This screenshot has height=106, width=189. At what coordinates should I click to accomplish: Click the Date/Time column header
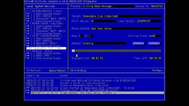(x=33, y=76)
